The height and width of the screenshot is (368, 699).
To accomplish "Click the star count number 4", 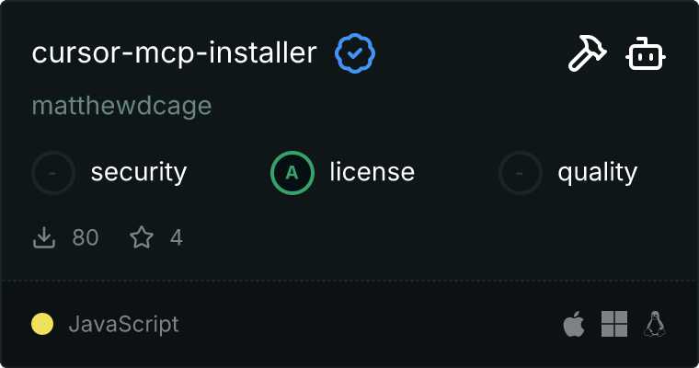I will (177, 238).
